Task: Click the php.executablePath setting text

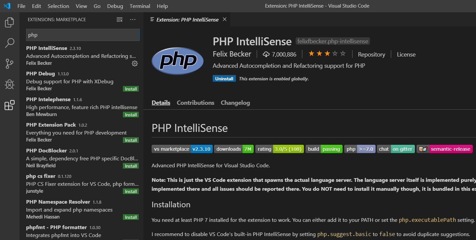Action: click(427, 220)
